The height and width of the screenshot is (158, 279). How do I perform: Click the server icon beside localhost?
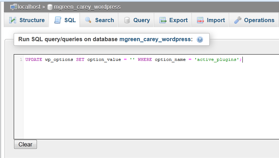[13, 7]
